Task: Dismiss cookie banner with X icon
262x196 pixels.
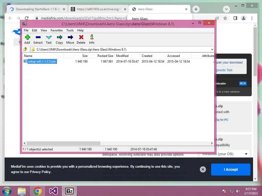Action: (x=203, y=169)
